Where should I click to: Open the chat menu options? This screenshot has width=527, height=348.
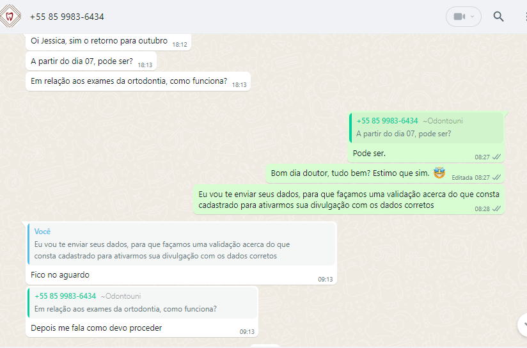525,17
